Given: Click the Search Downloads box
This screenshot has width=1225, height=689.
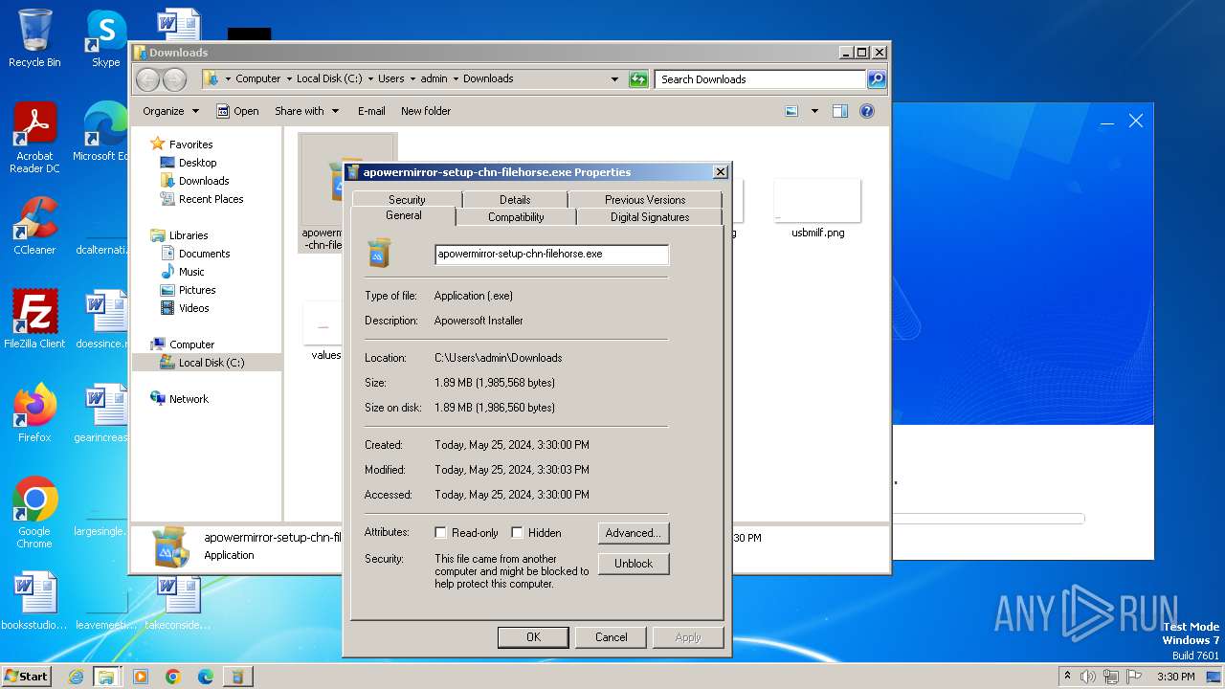Looking at the screenshot, I should pyautogui.click(x=761, y=79).
